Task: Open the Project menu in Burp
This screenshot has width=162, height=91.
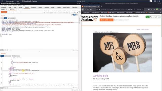Action: point(5,6)
